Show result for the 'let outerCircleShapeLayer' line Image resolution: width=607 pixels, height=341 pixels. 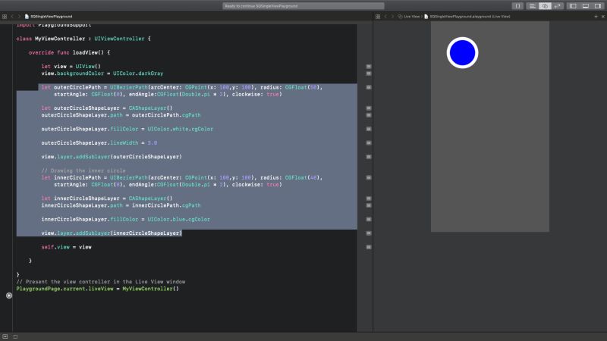pyautogui.click(x=369, y=108)
